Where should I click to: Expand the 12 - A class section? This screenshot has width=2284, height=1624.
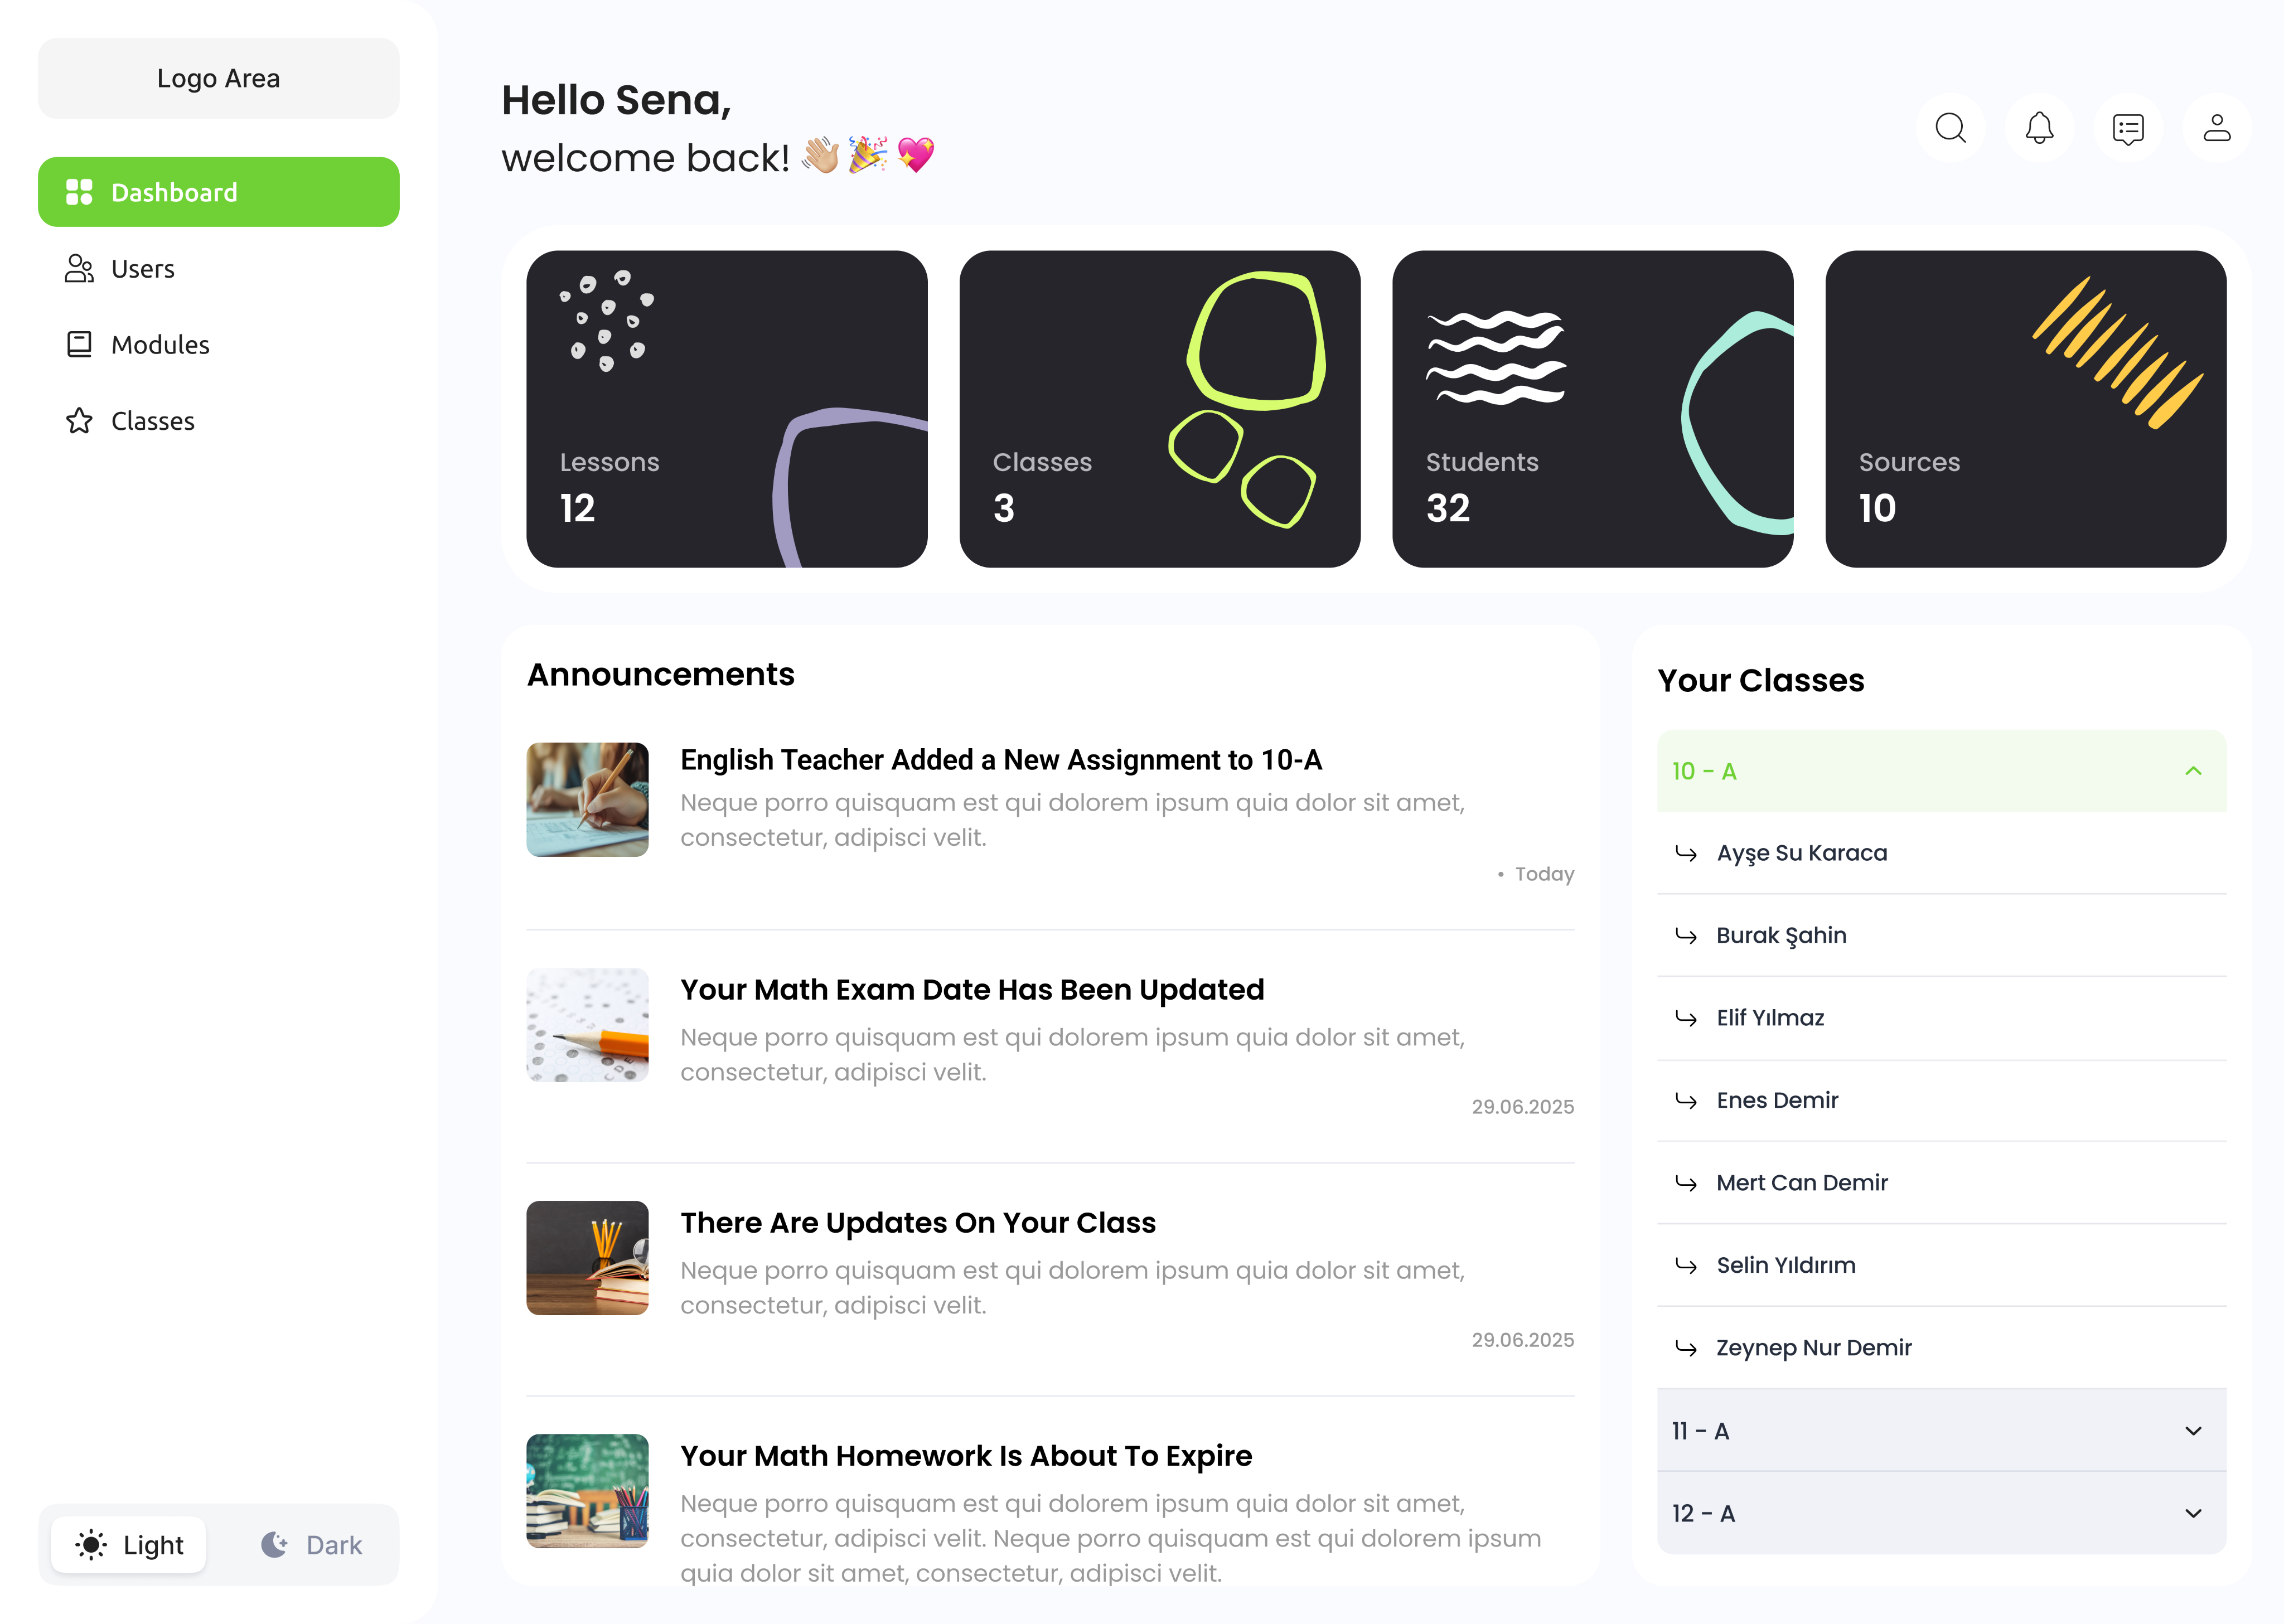1941,1513
